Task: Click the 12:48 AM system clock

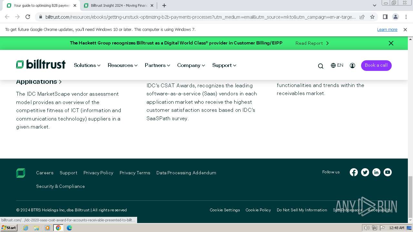Action: (x=397, y=228)
